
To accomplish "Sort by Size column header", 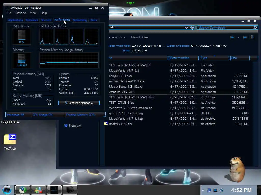I will coord(240,58).
